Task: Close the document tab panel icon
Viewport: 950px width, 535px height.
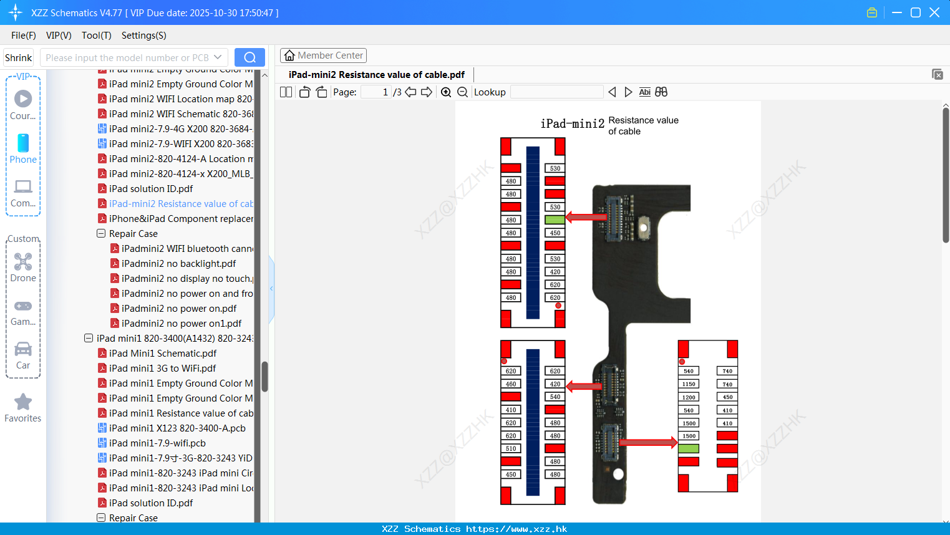Action: coord(938,74)
